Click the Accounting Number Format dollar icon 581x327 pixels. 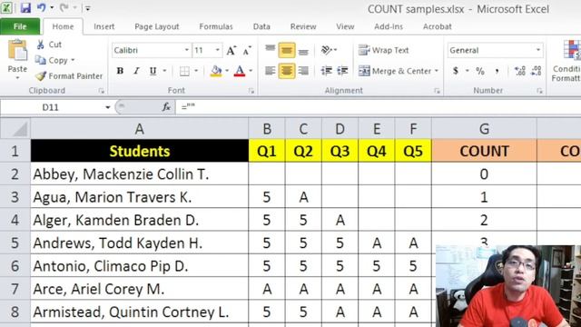456,71
